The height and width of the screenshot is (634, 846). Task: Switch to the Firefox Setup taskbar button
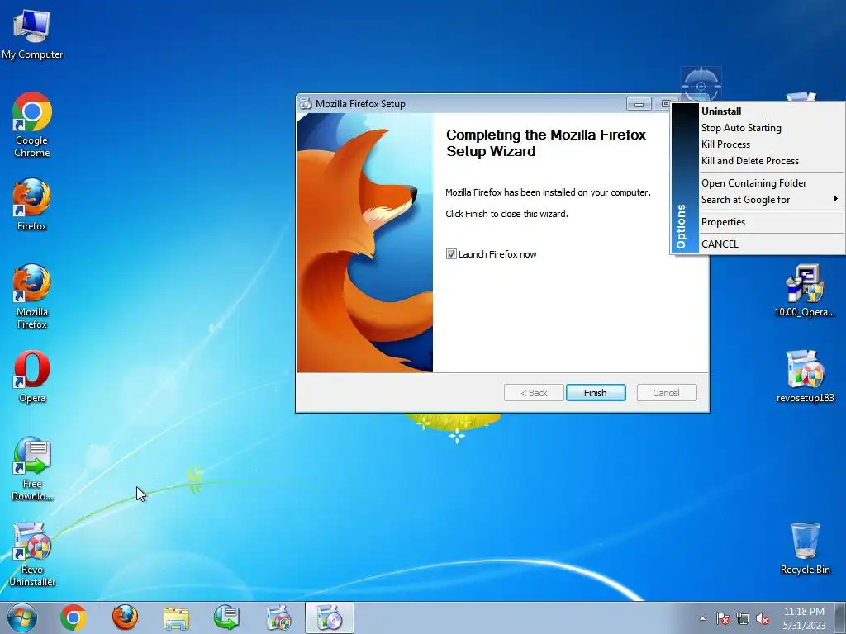330,617
